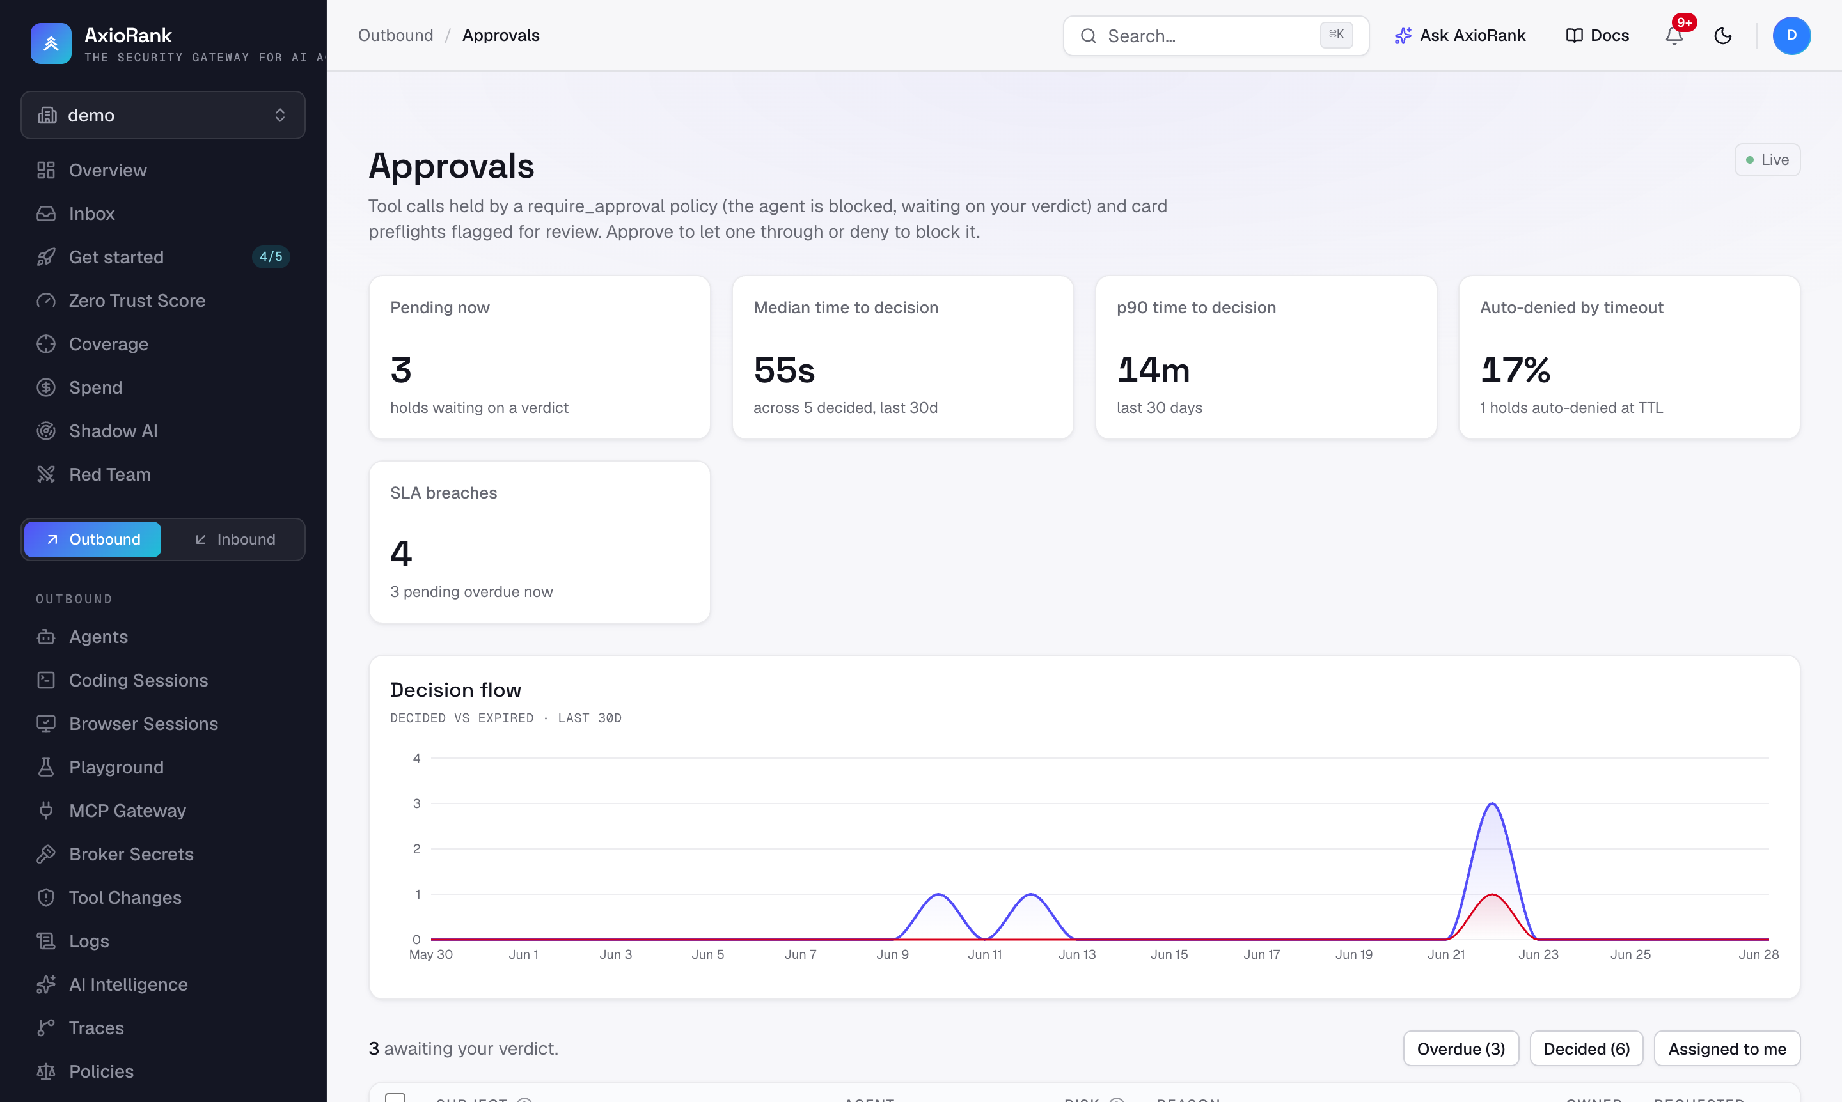Toggle dark mode with moon icon
This screenshot has width=1842, height=1102.
click(1723, 36)
